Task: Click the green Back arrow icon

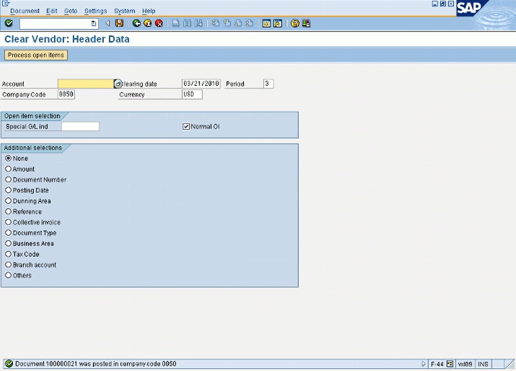Action: point(136,24)
